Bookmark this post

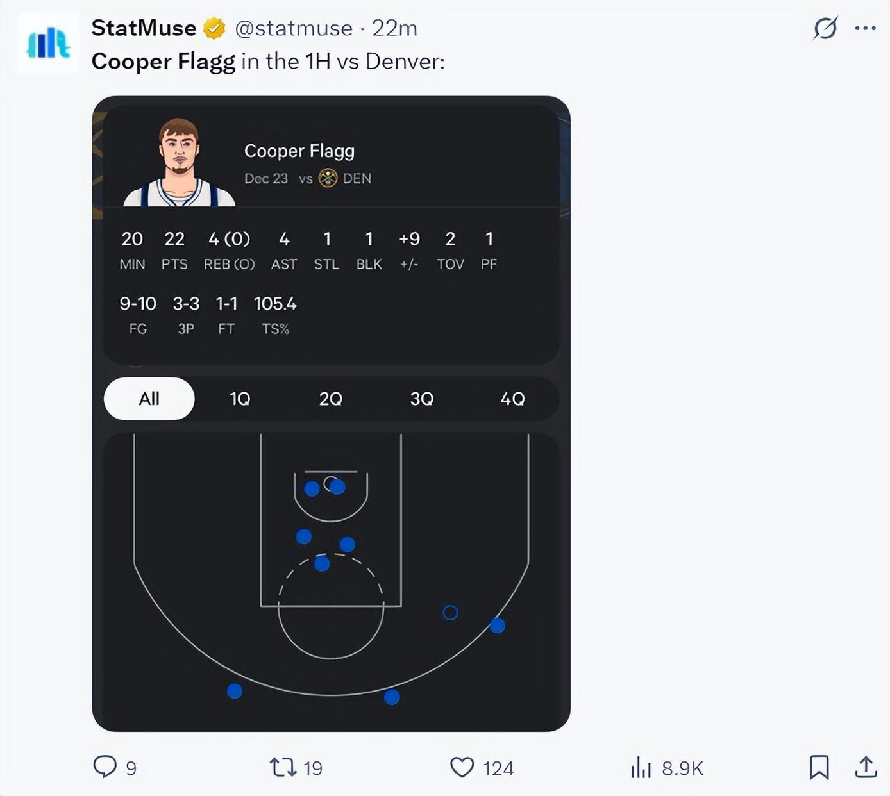819,767
